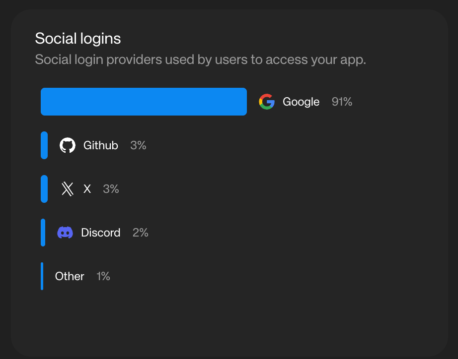Click the Other provider label
The width and height of the screenshot is (458, 359).
pos(70,276)
